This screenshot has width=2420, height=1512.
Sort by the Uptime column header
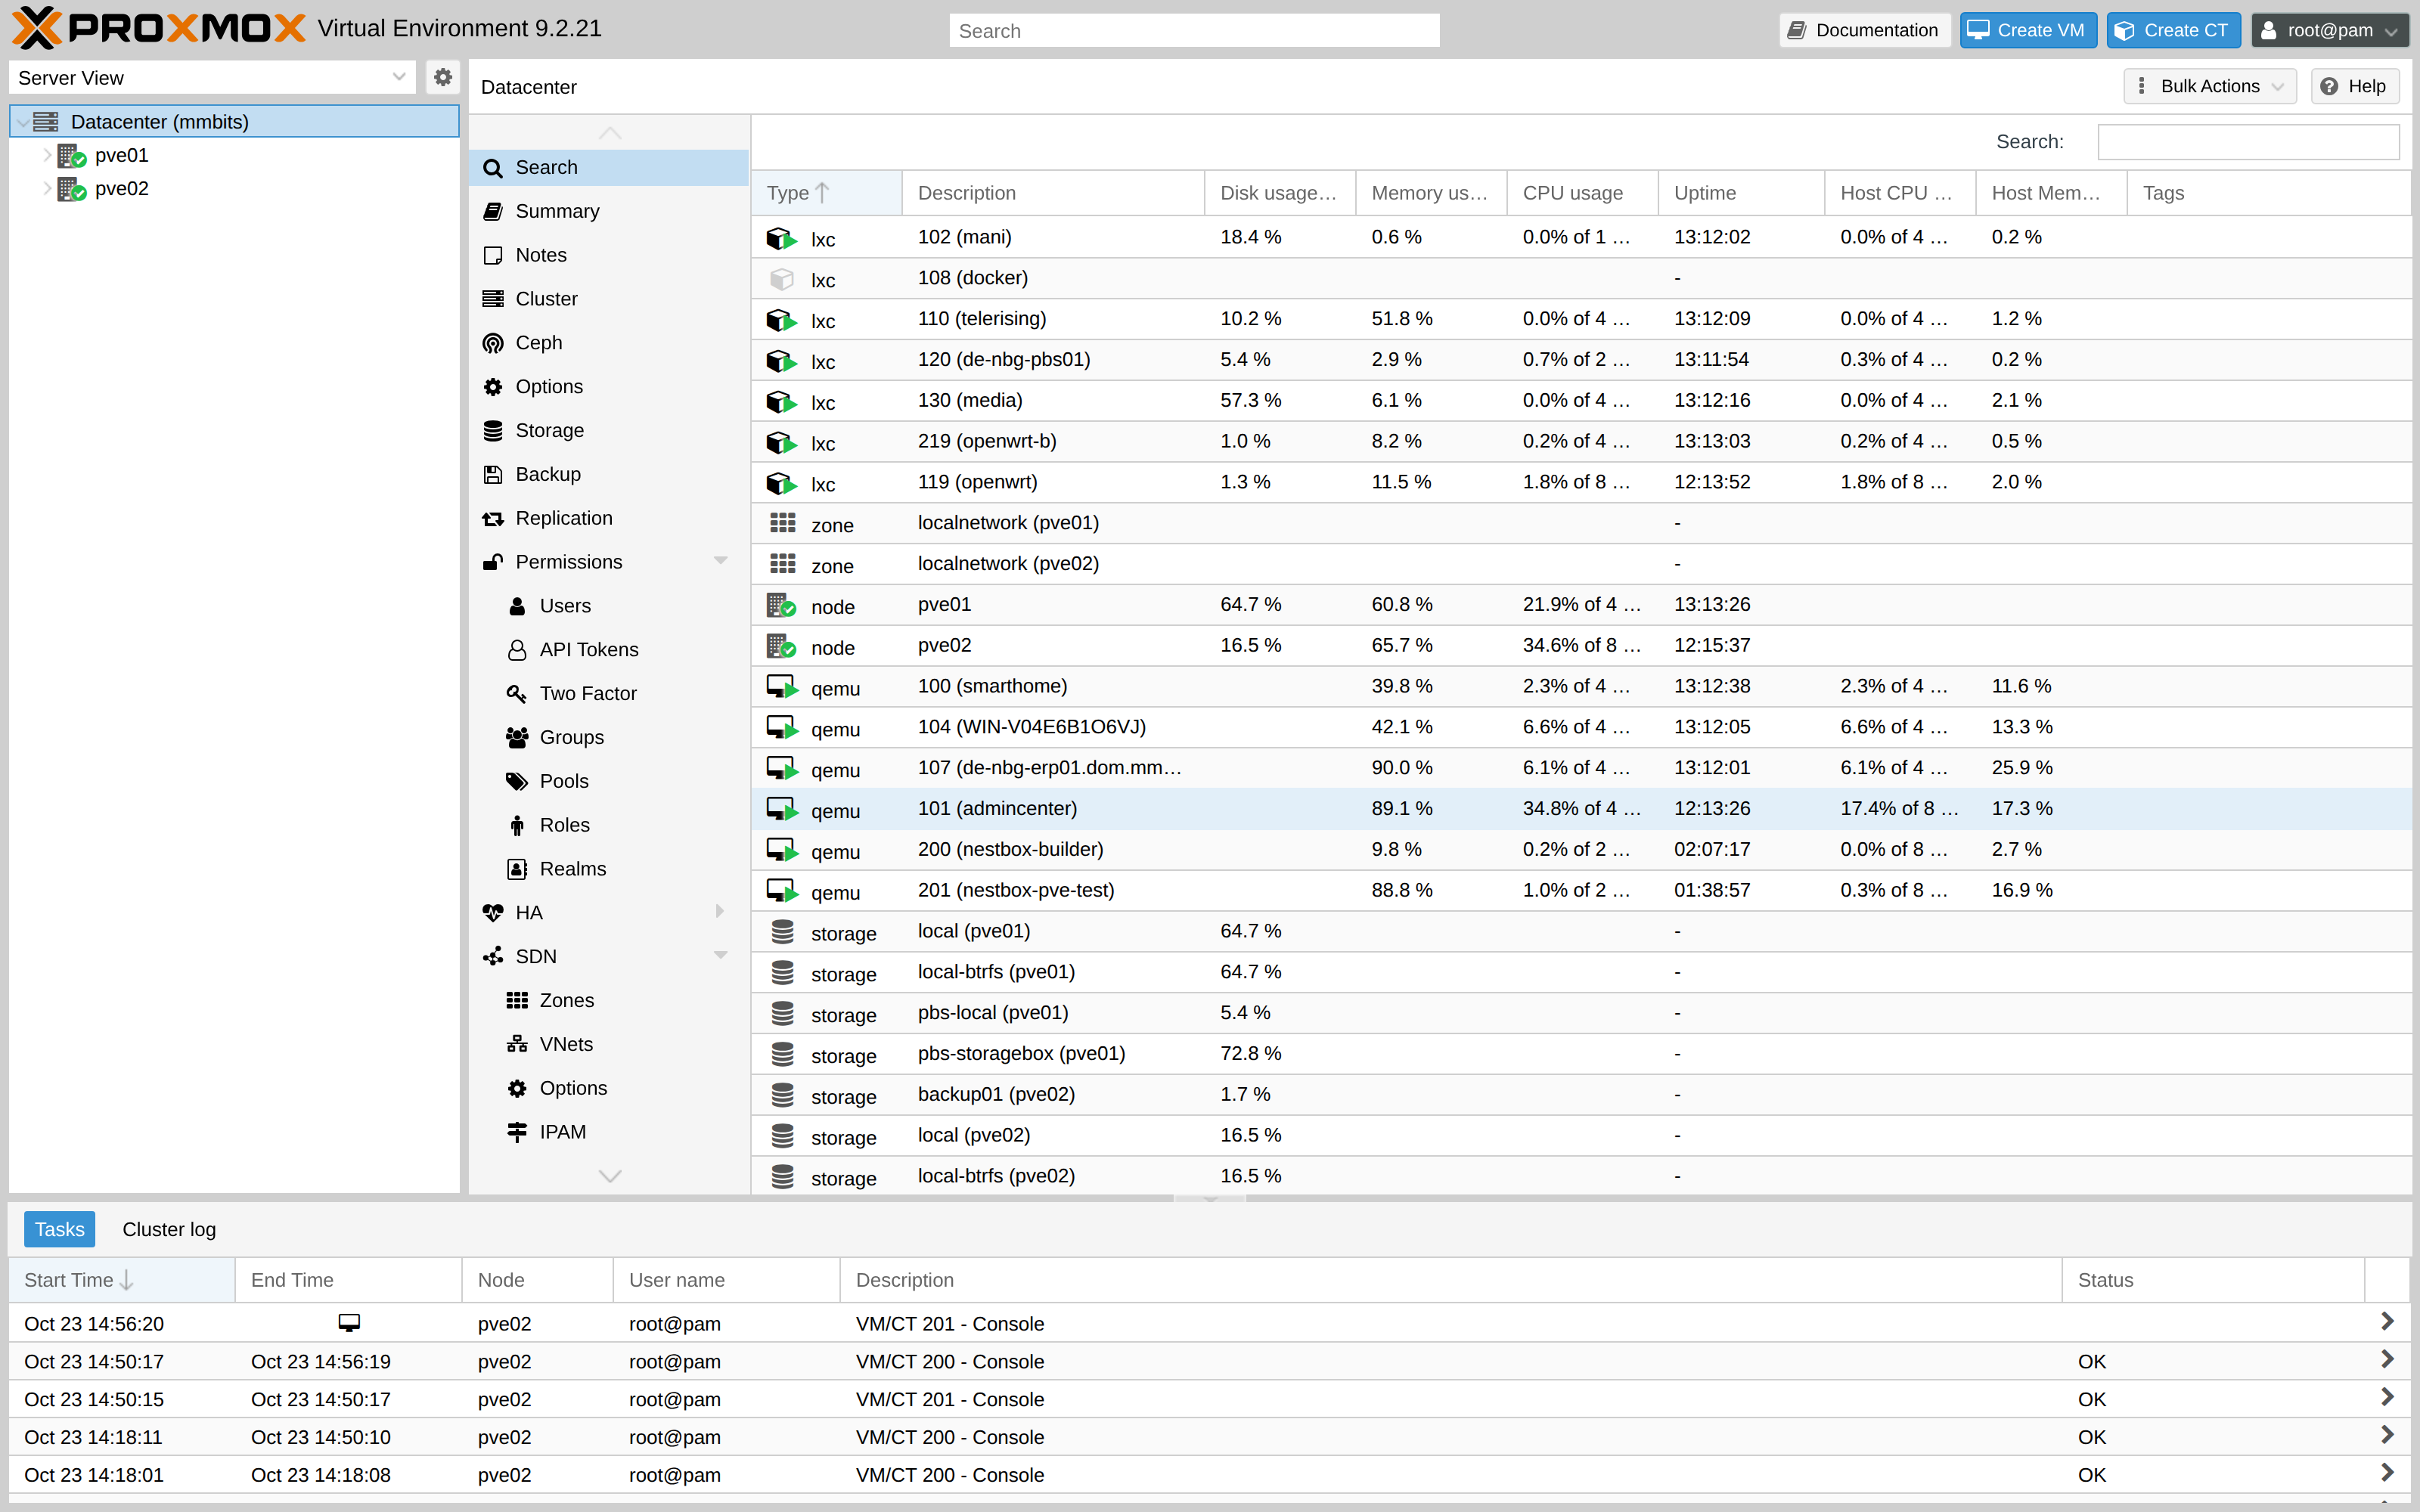click(x=1741, y=193)
